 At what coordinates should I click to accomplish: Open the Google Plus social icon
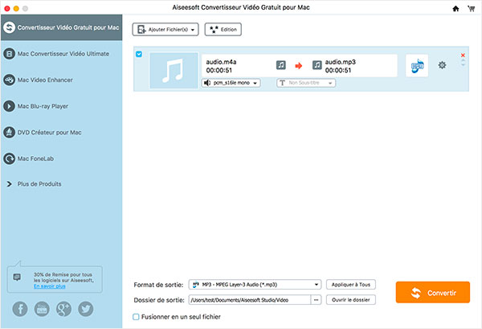64,309
